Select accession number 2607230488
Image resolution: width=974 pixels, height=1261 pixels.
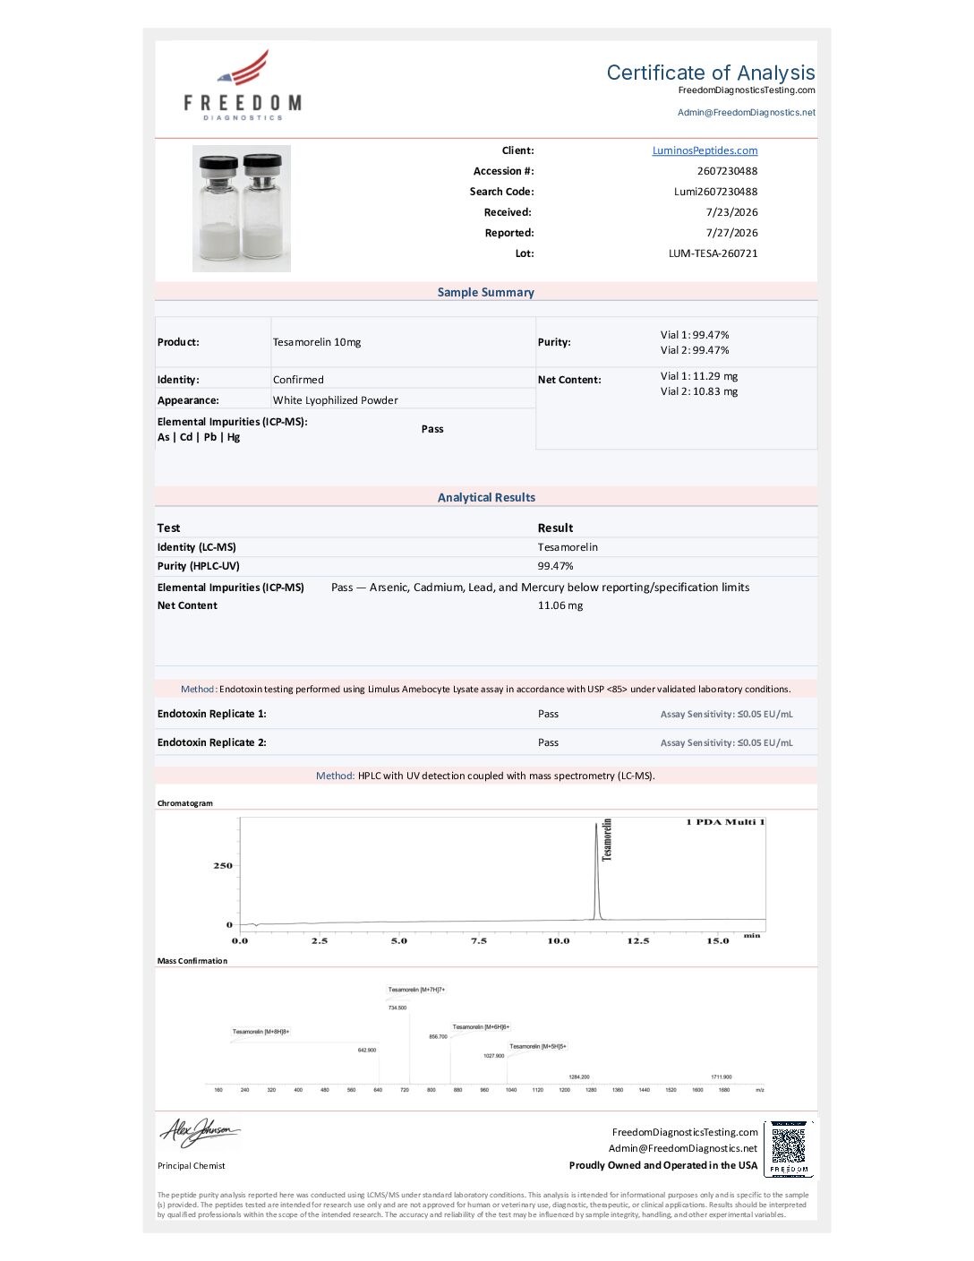point(727,171)
